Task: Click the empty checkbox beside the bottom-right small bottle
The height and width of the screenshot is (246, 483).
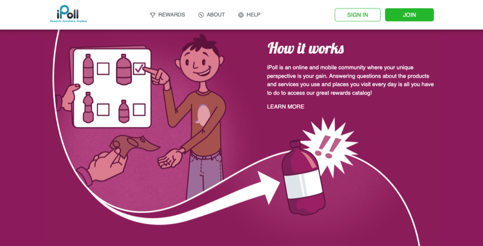Action: (x=139, y=110)
